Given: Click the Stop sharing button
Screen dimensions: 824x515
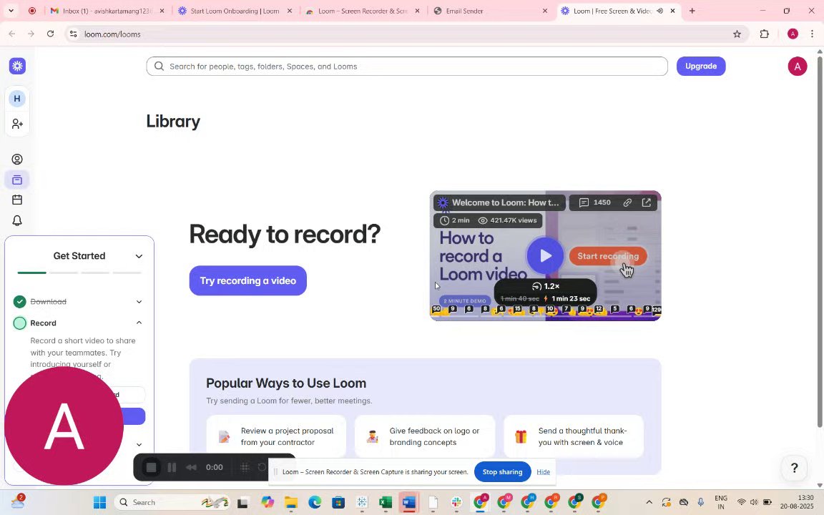Looking at the screenshot, I should [502, 472].
